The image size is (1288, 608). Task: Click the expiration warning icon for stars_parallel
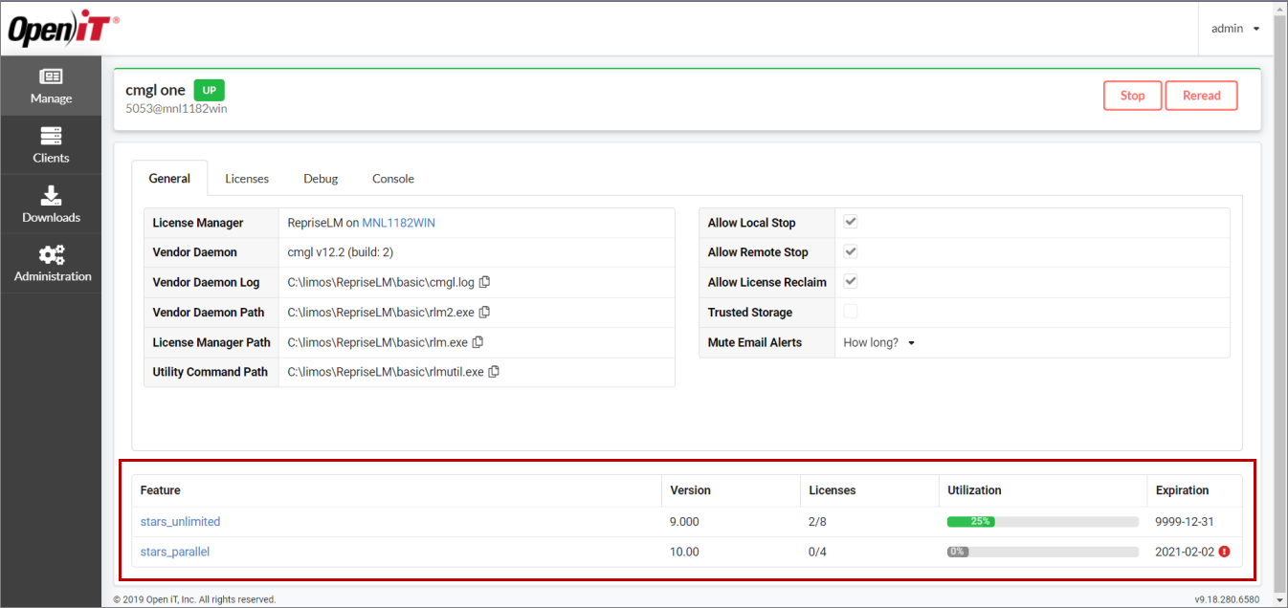(1224, 552)
